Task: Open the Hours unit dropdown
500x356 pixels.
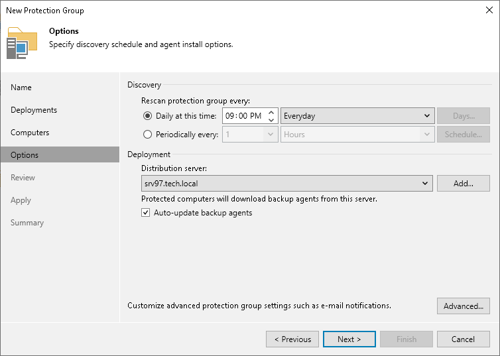Action: 357,135
